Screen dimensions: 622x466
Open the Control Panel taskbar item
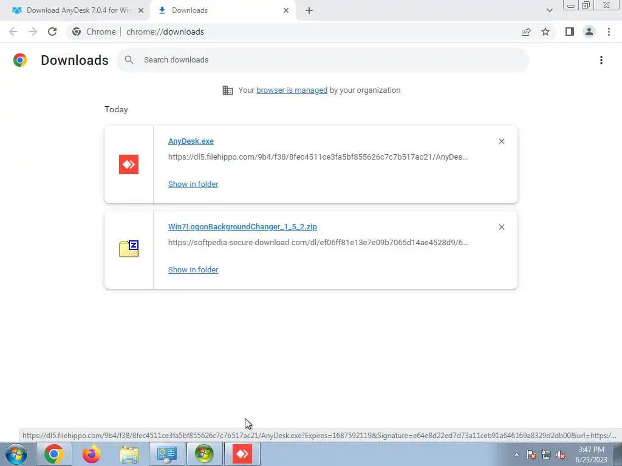coord(166,454)
